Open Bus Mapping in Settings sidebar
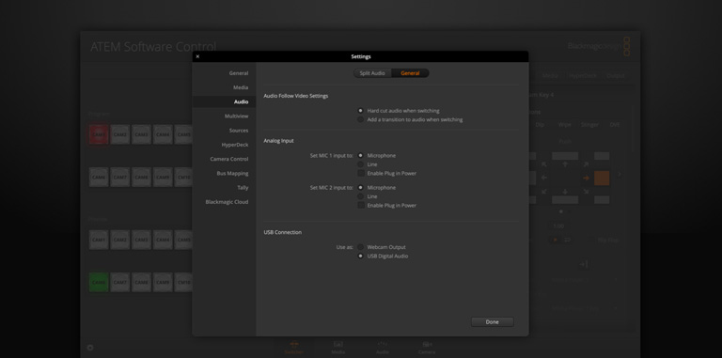Screen dimensions: 722x358 pyautogui.click(x=224, y=174)
